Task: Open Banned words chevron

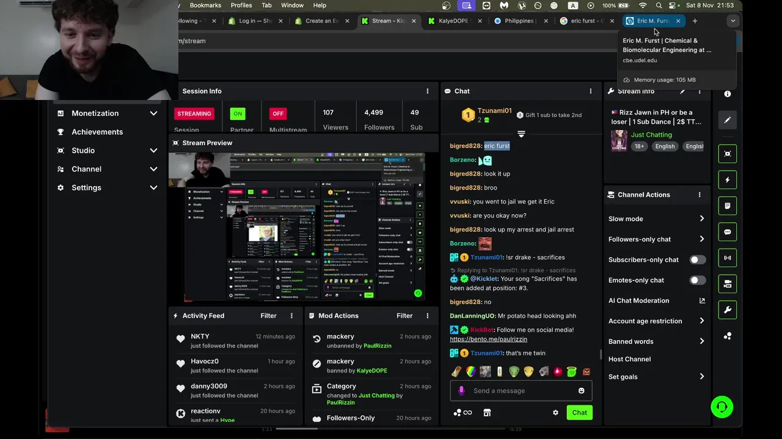Action: pyautogui.click(x=701, y=341)
